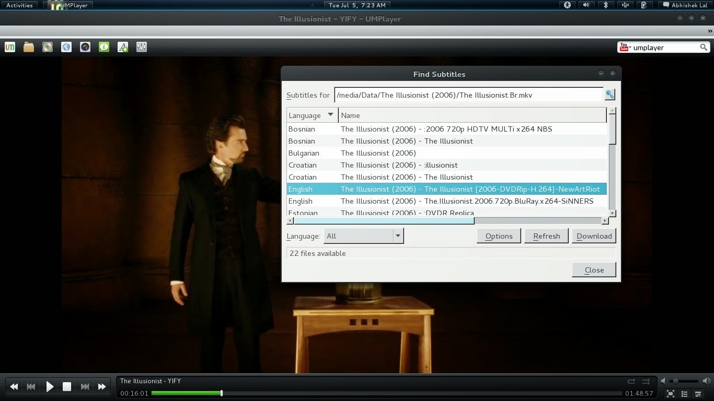714x401 pixels.
Task: Select the Estonian DVDR Replica subtitle row
Action: pyautogui.click(x=446, y=212)
